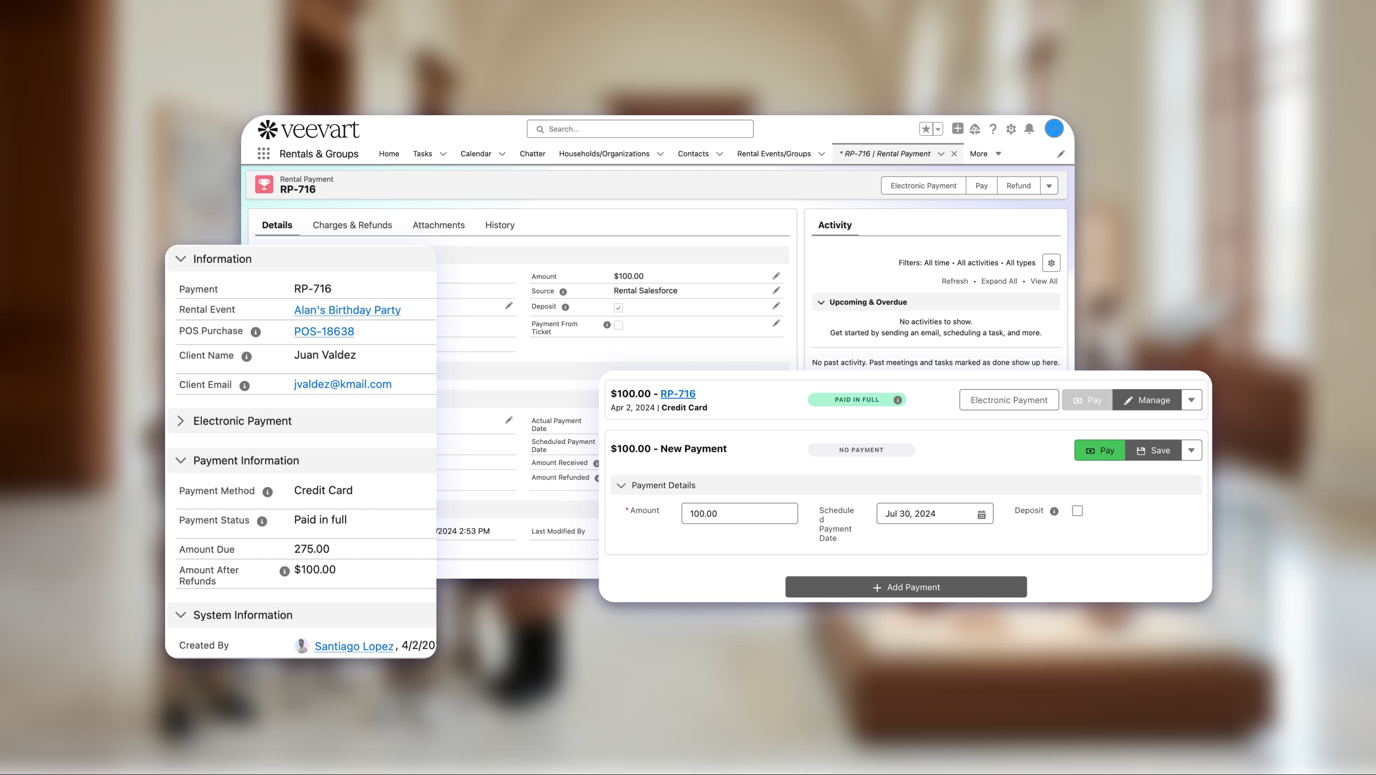
Task: Switch to the Charges & Refunds tab
Action: tap(352, 225)
